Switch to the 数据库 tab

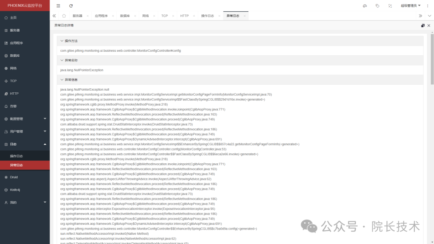pyautogui.click(x=125, y=16)
